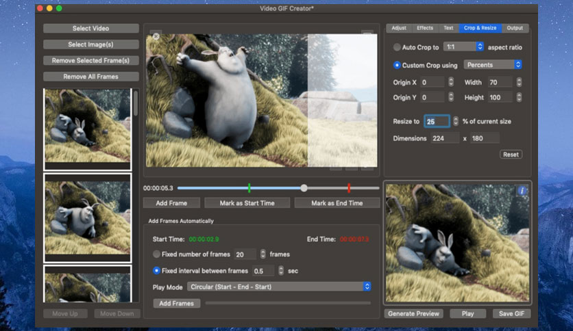The height and width of the screenshot is (331, 573).
Task: Click the green Start Time value
Action: click(x=204, y=239)
